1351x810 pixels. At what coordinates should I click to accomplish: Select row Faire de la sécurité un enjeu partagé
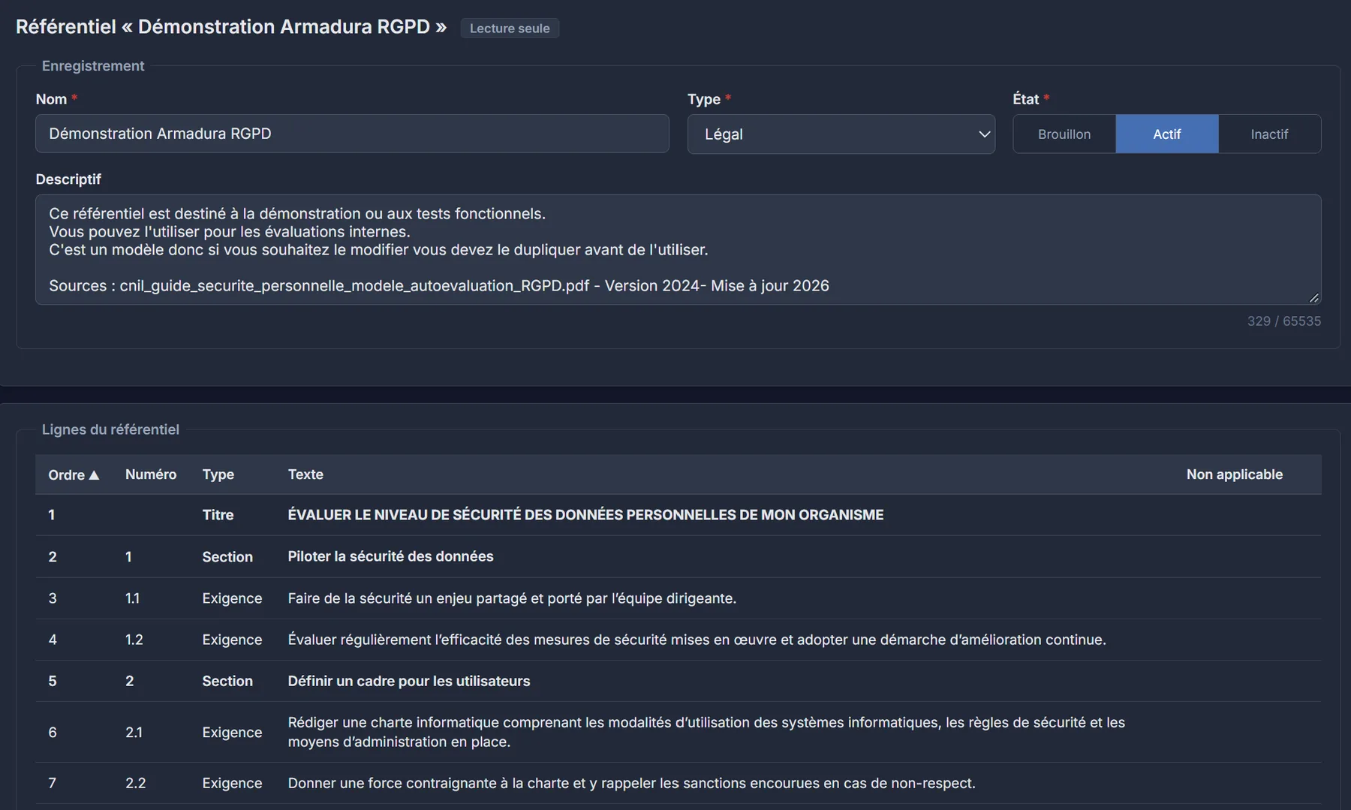pyautogui.click(x=678, y=598)
